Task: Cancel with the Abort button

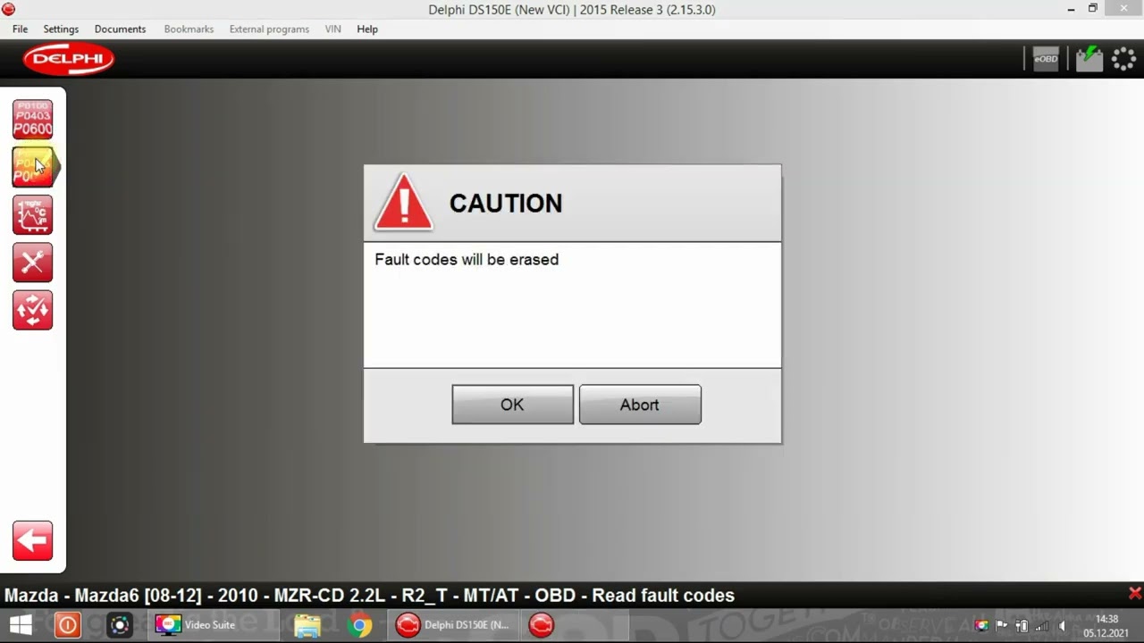Action: pos(640,405)
